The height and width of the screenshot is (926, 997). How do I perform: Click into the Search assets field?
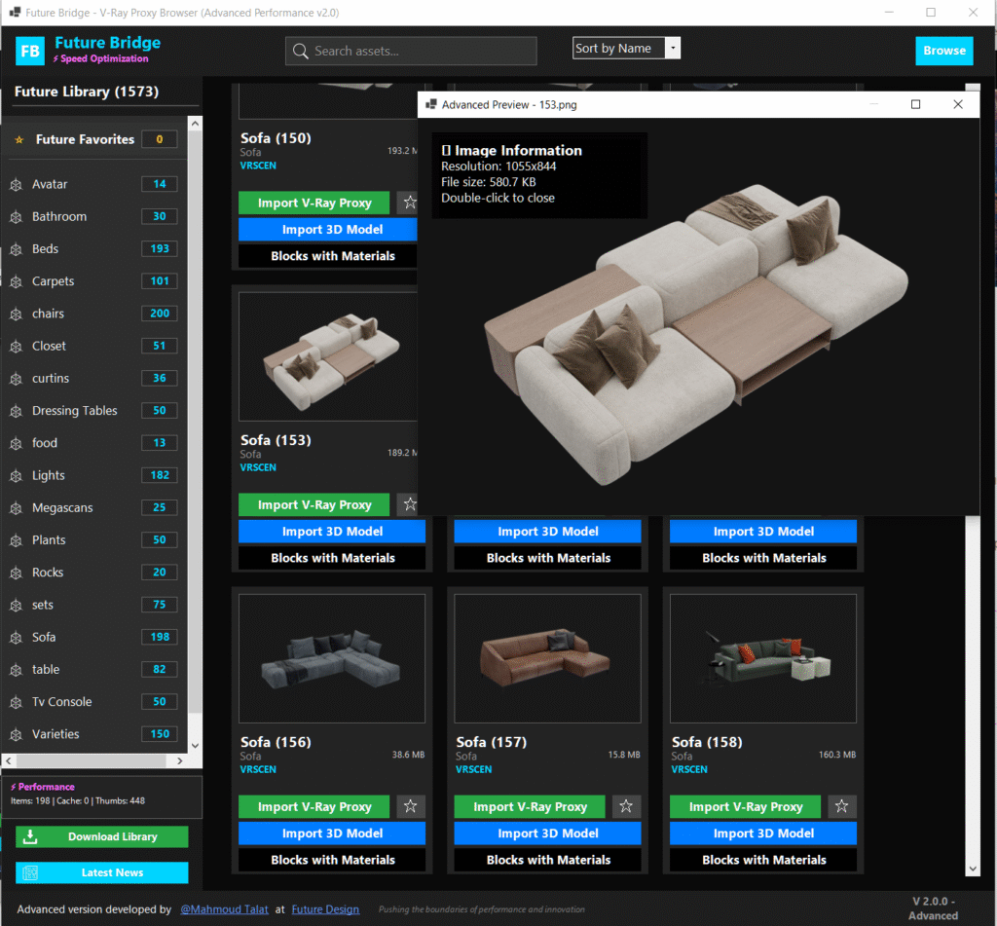(x=421, y=52)
